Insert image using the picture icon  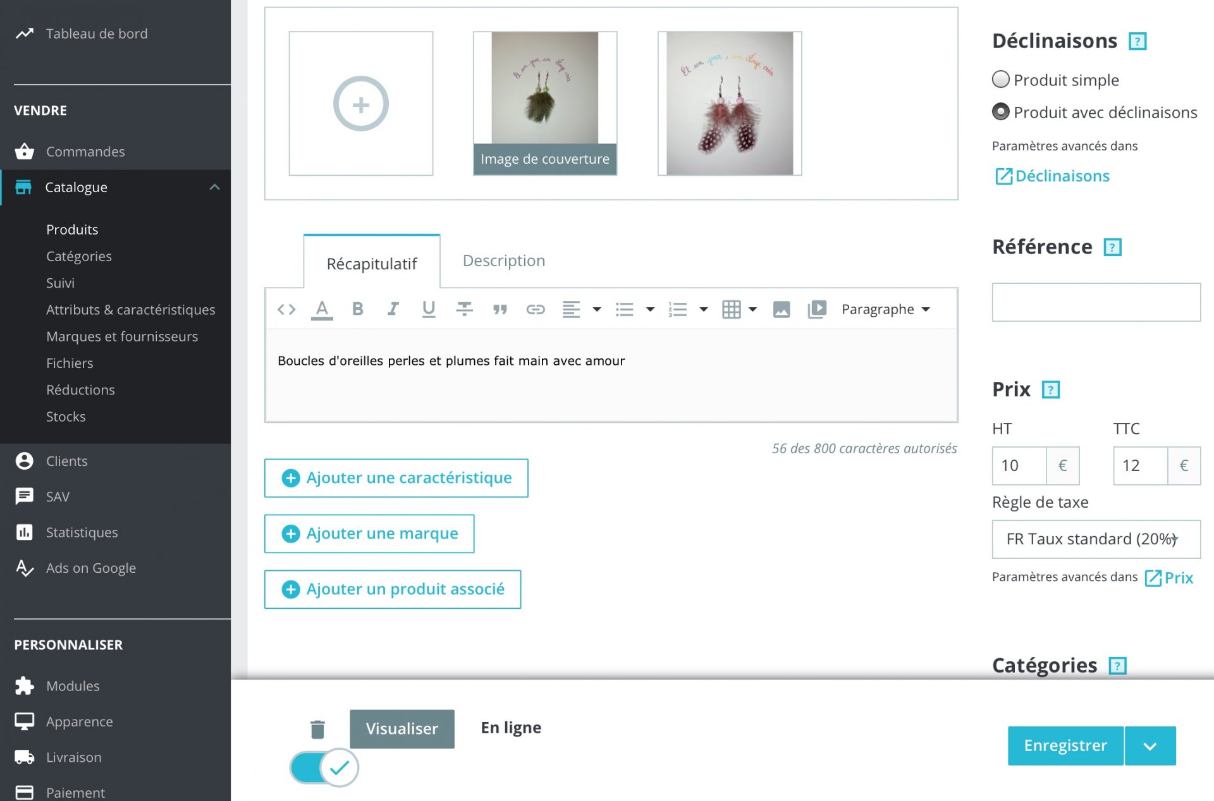[x=781, y=309]
